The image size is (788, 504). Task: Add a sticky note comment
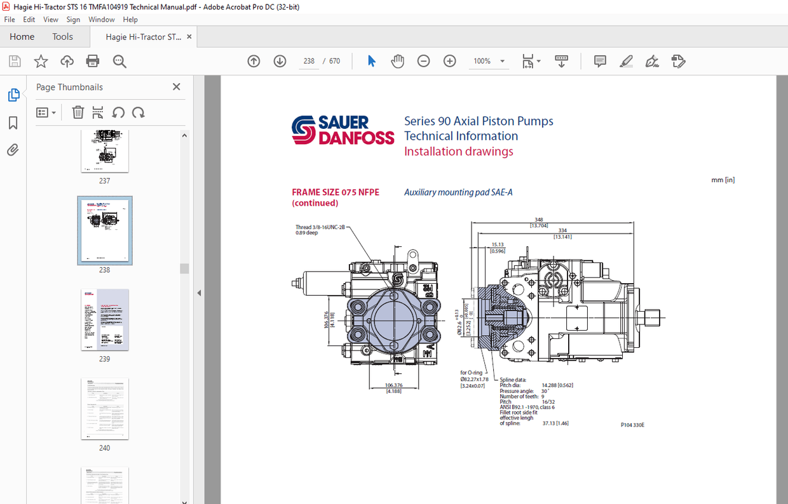click(x=599, y=61)
